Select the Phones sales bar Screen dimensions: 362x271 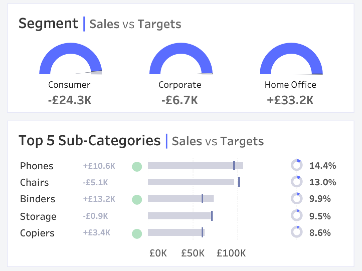pyautogui.click(x=195, y=166)
